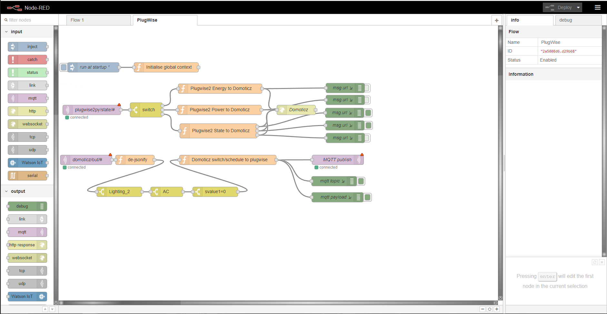Viewport: 607px width, 314px height.
Task: Collapse all palette categories
Action: pyautogui.click(x=45, y=309)
